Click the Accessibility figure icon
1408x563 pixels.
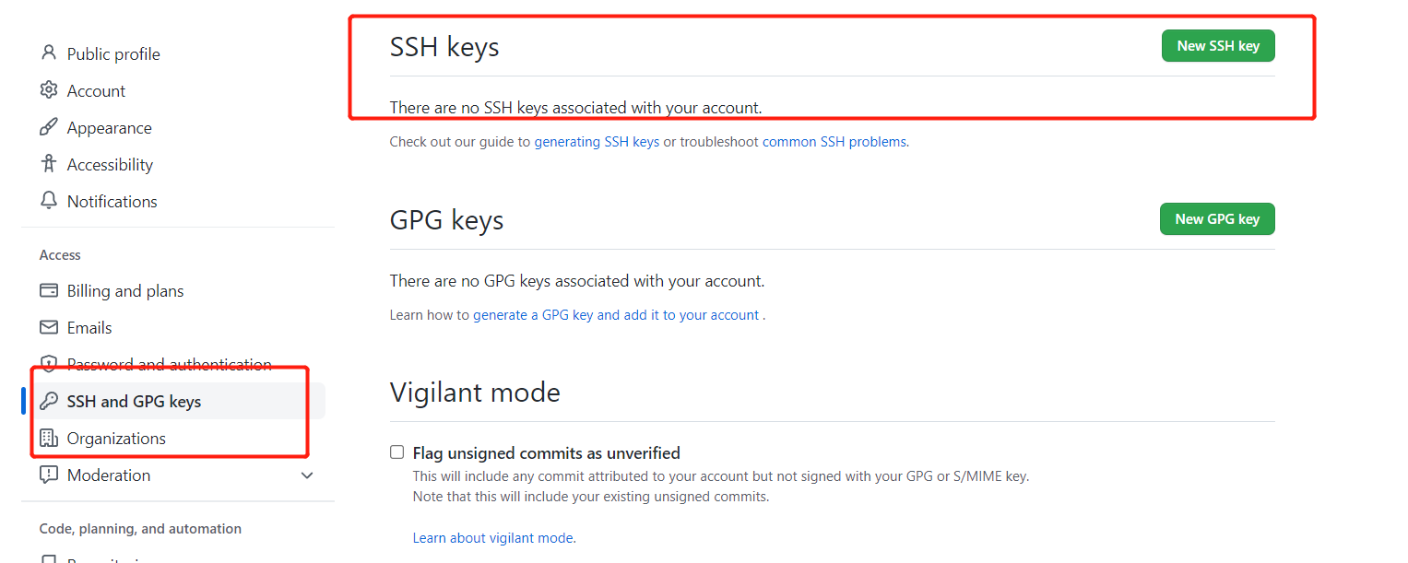click(49, 164)
